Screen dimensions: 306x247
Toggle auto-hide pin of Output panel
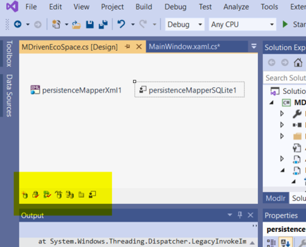[239, 215]
